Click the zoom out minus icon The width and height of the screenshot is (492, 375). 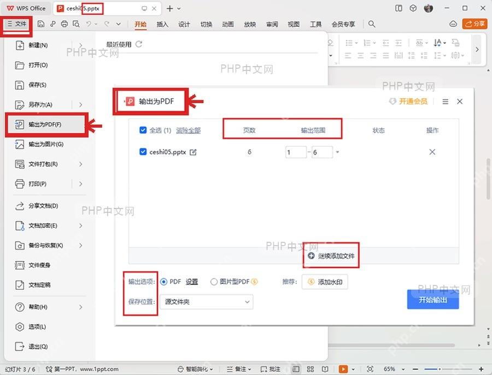pyautogui.click(x=415, y=369)
